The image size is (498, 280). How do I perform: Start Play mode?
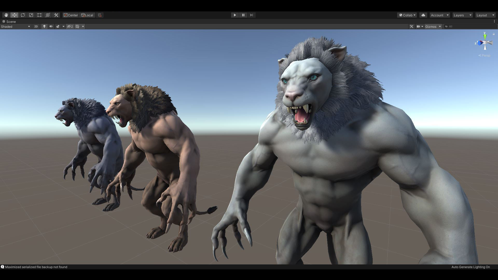click(x=235, y=15)
